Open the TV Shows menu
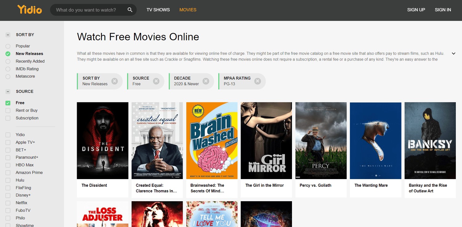This screenshot has width=462, height=227. (x=158, y=10)
